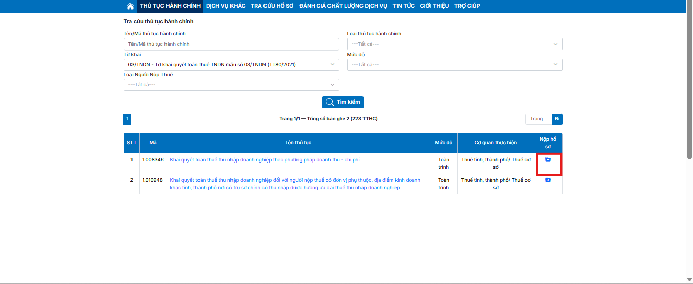
Task: Click the Nộp hồ sơ column header
Action: (548, 143)
